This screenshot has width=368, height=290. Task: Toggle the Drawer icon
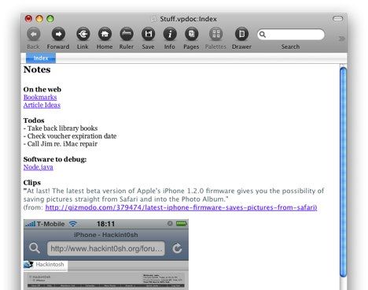tap(241, 34)
